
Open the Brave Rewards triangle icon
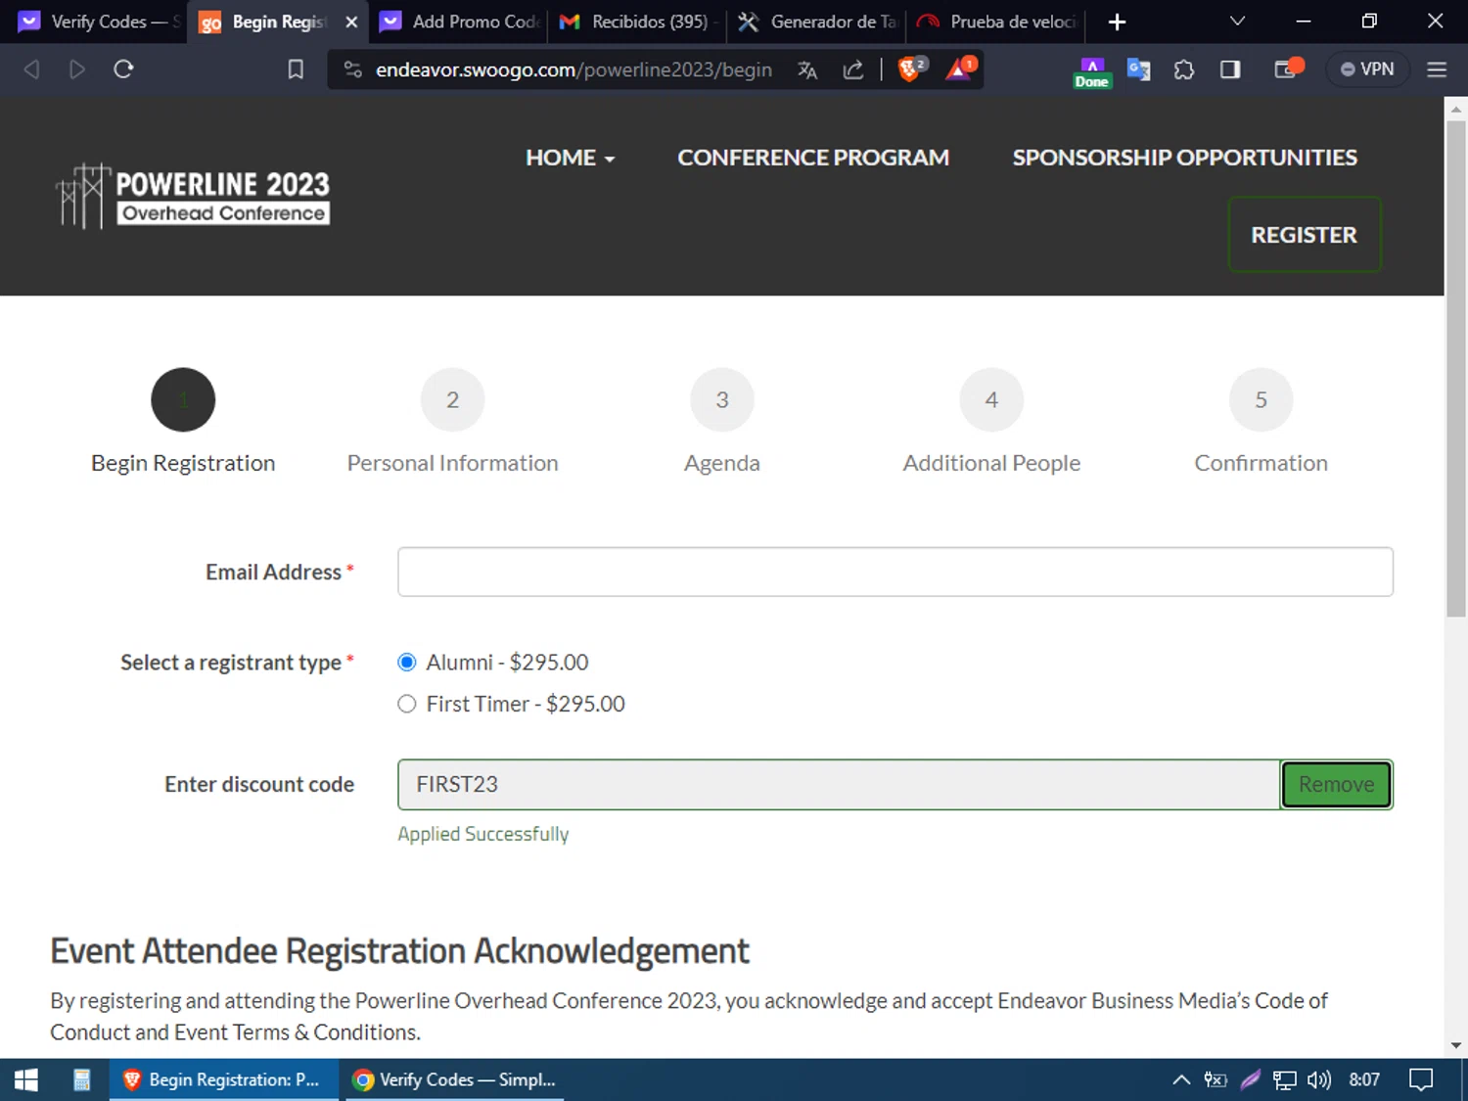click(x=960, y=69)
